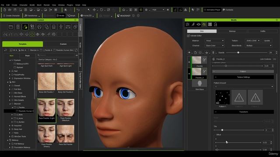Screen dimensions: 280x157
Task: Open the Motion pose figure category icon
Action: tap(61, 27)
